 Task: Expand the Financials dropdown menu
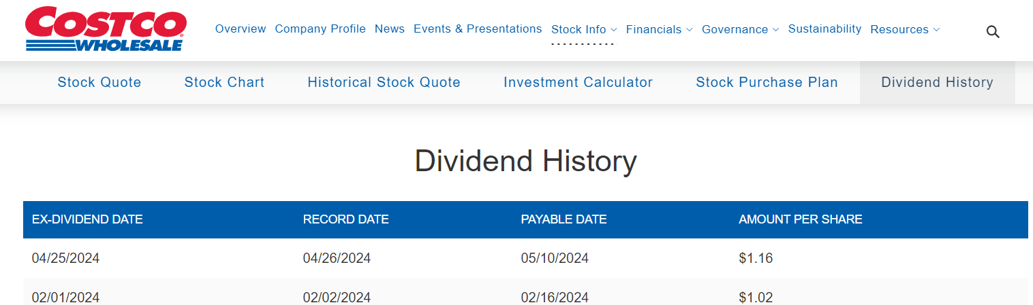click(659, 29)
